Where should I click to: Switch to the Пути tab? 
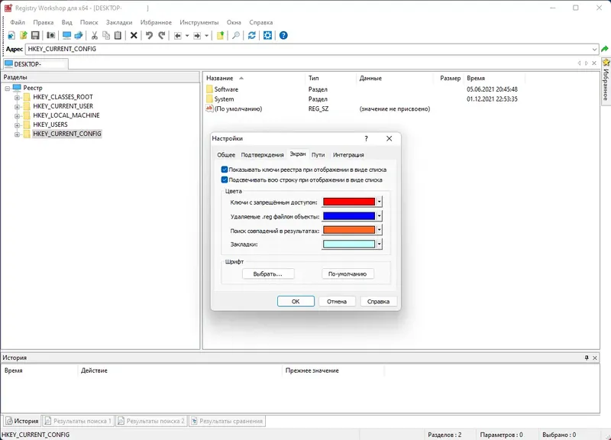318,155
